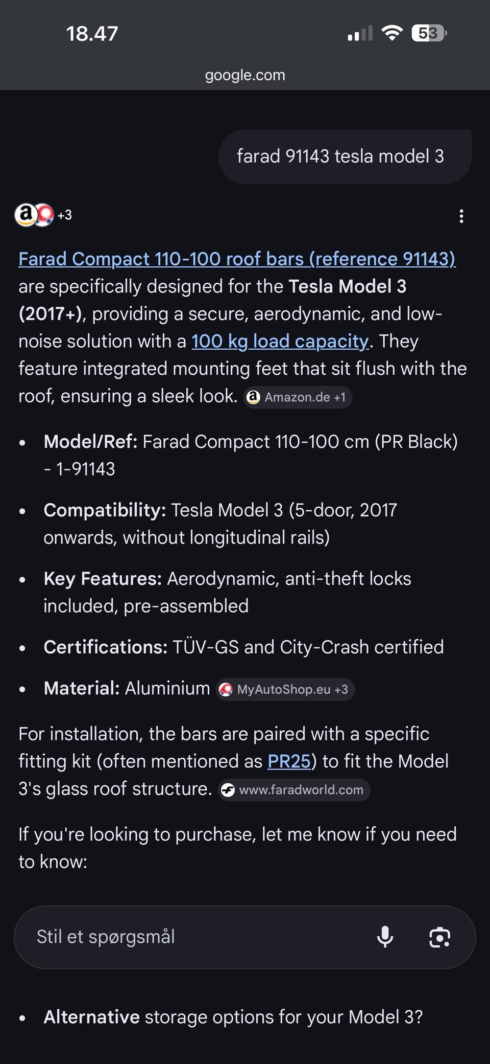Tap the 'farad 91143 tesla model 3' query bubble

340,156
